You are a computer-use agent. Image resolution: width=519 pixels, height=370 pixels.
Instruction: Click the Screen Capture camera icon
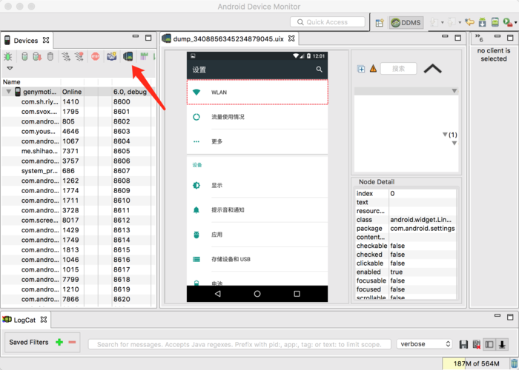[x=111, y=56]
